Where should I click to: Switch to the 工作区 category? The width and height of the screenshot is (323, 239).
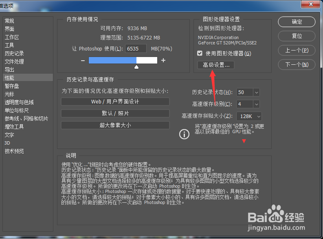click(x=12, y=37)
